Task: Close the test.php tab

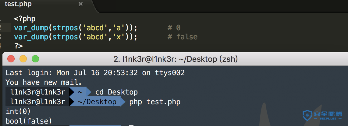Action: (81, 4)
